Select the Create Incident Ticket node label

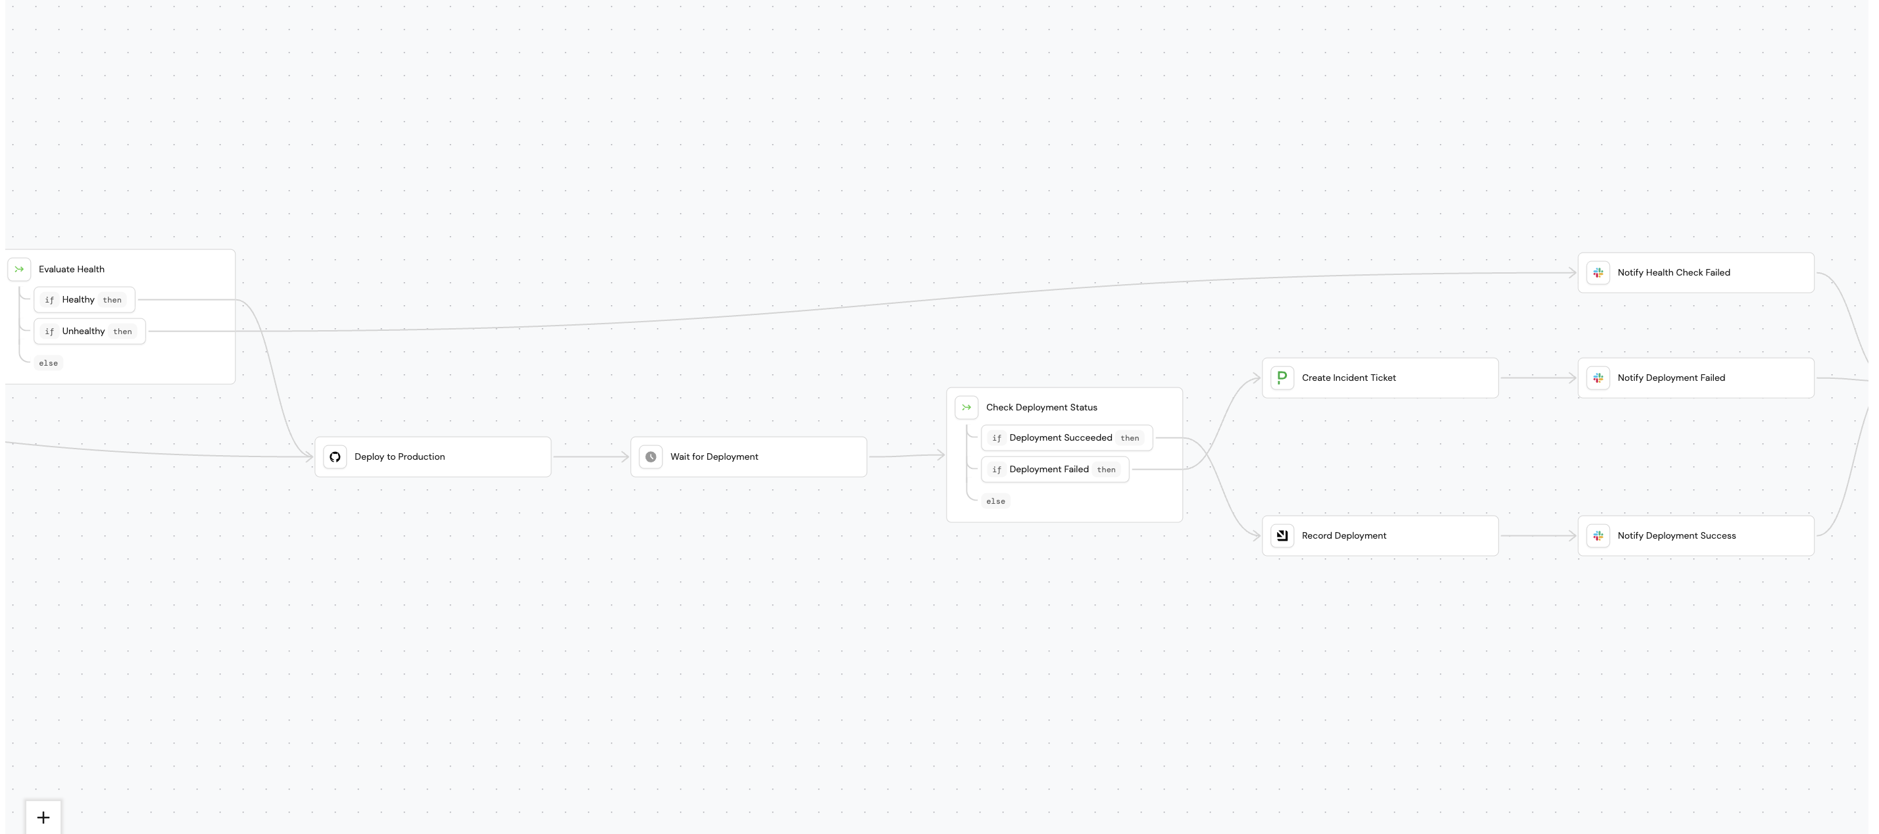click(1348, 378)
